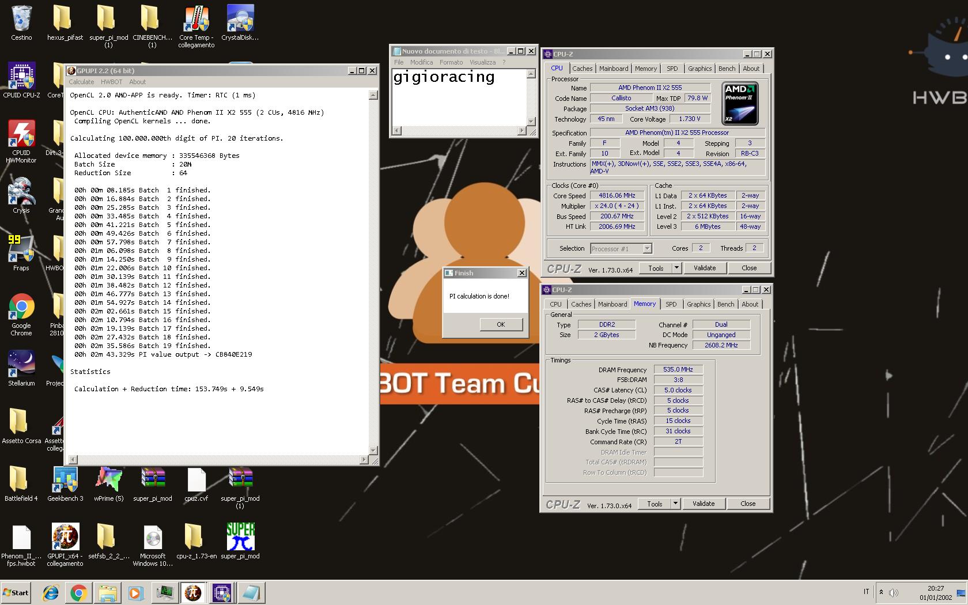Click Validate in lower CPU-Z window
Screen dimensions: 968x605
(x=703, y=504)
